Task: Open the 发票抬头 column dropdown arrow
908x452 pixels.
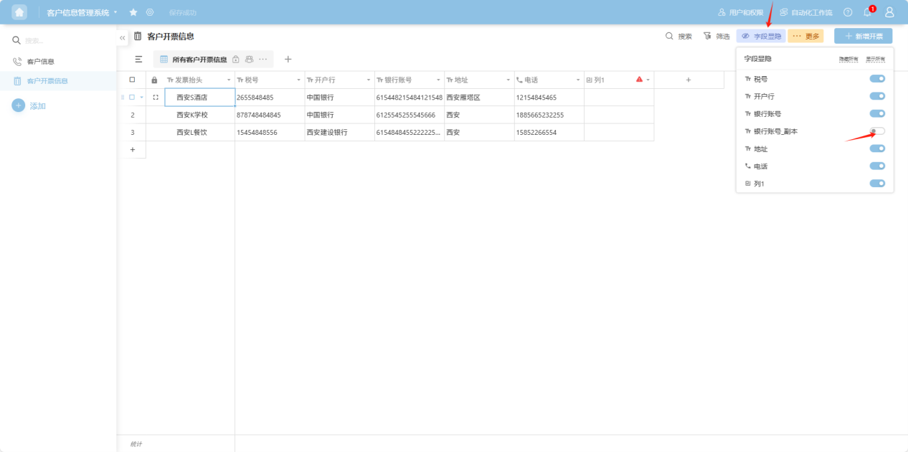Action: 229,80
